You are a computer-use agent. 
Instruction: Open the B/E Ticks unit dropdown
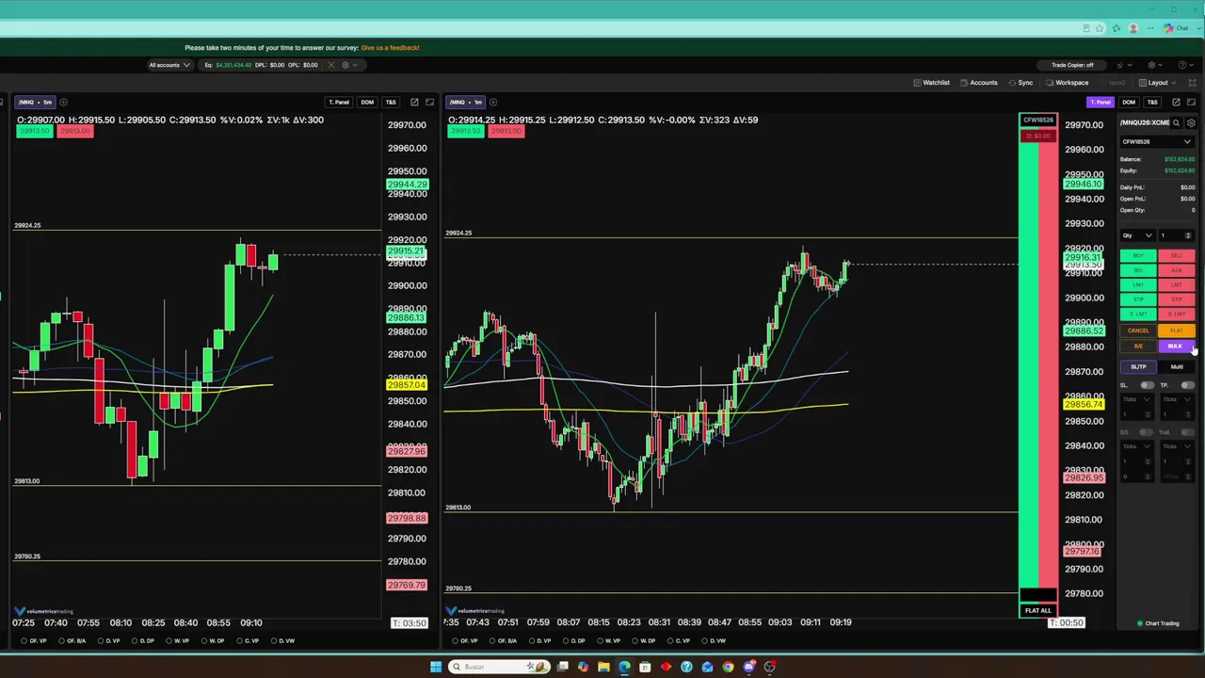[1137, 446]
